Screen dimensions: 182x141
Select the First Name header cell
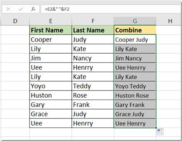point(51,30)
